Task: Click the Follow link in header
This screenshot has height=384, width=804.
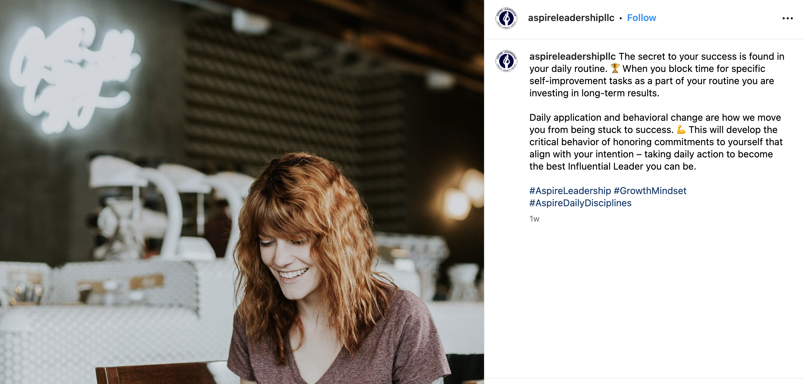Action: 641,18
